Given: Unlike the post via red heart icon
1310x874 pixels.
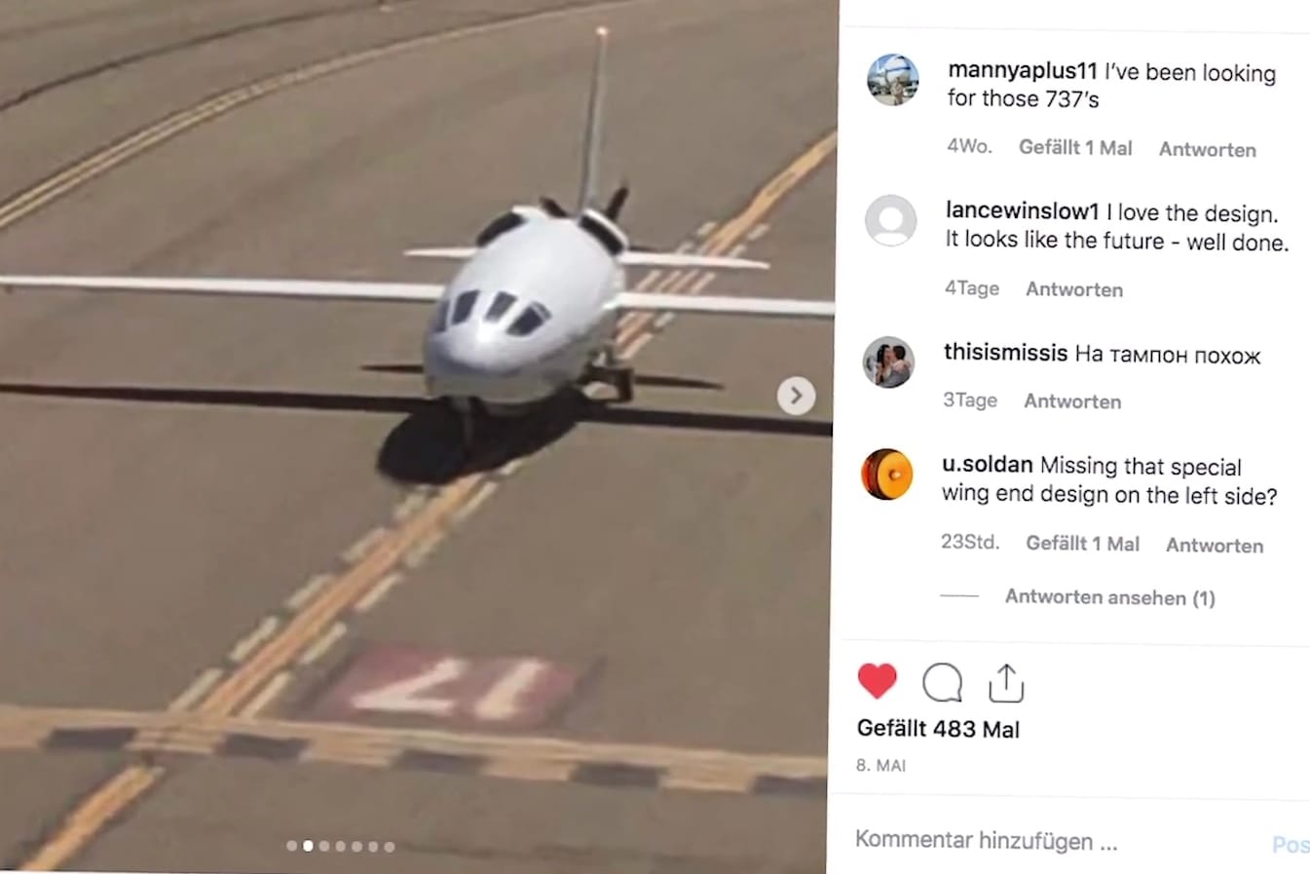Looking at the screenshot, I should click(877, 681).
